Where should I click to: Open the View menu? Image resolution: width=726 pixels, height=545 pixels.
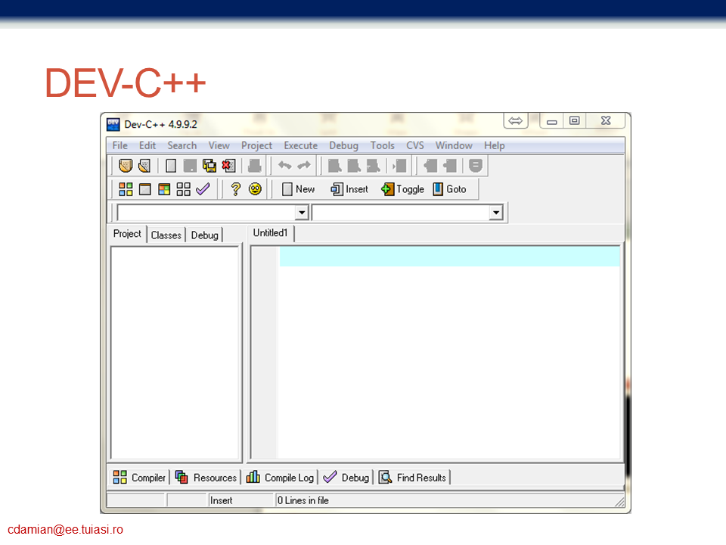pos(219,145)
